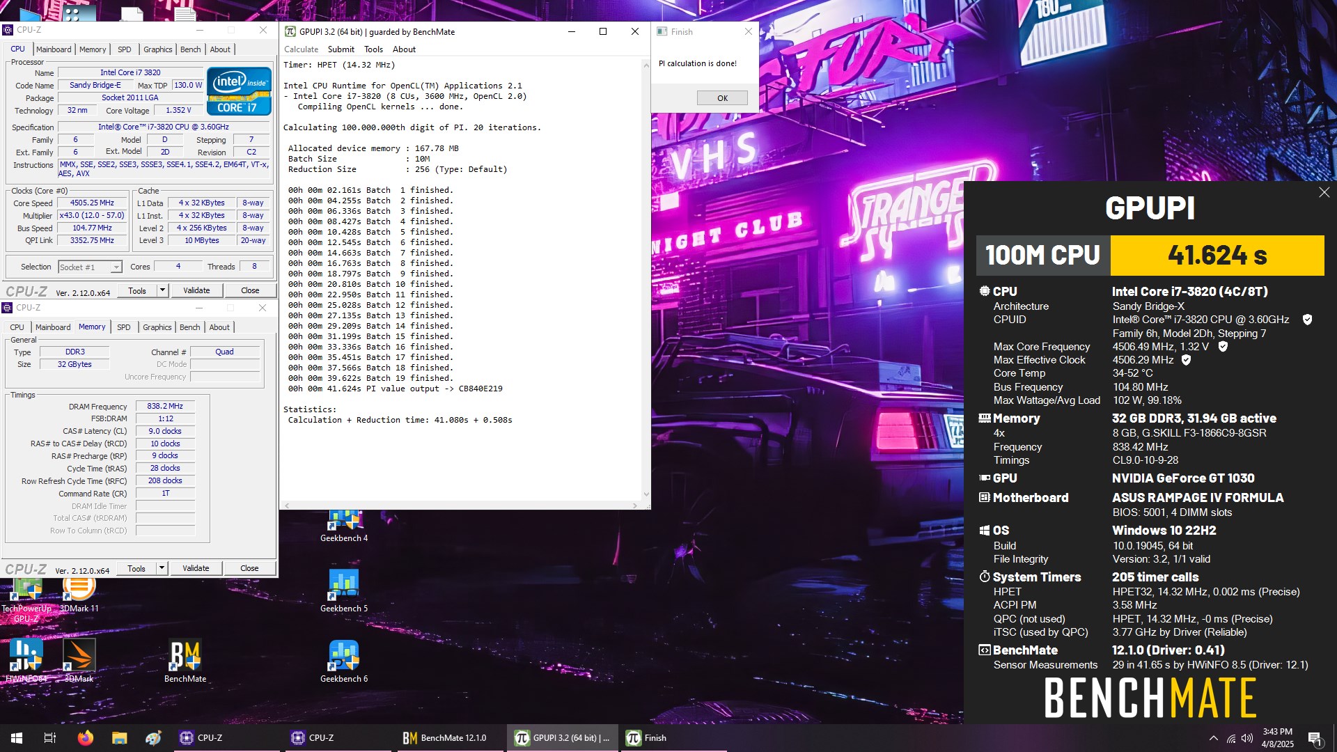The width and height of the screenshot is (1337, 752).
Task: Open Submit menu in GPUPI
Action: 341,49
